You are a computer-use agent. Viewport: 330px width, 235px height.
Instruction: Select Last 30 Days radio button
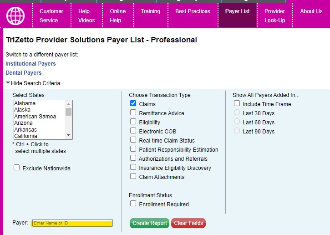237,112
